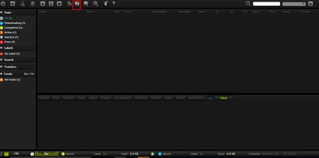Pause torrent with the pause button
319x158 pixels.
[51, 4]
